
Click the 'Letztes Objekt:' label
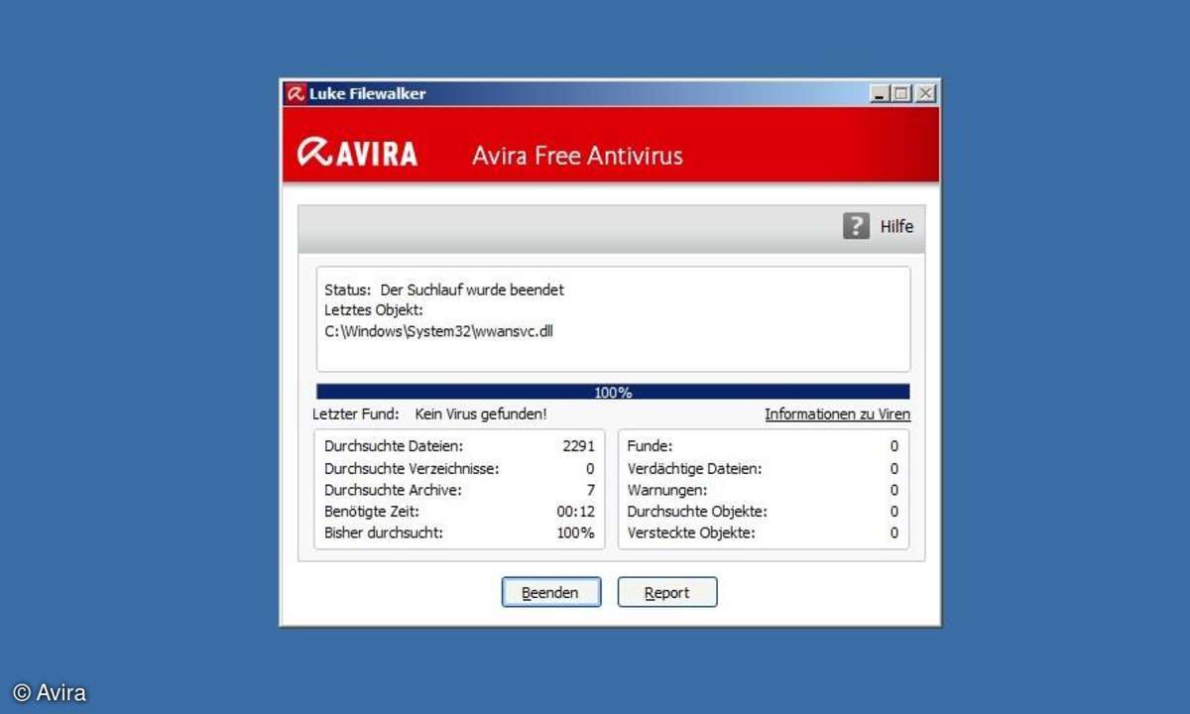pos(374,310)
